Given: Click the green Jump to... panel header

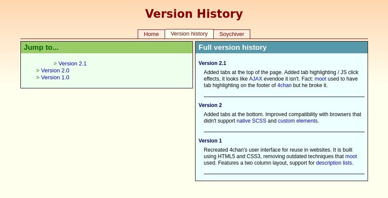Looking at the screenshot, I should pyautogui.click(x=106, y=48).
